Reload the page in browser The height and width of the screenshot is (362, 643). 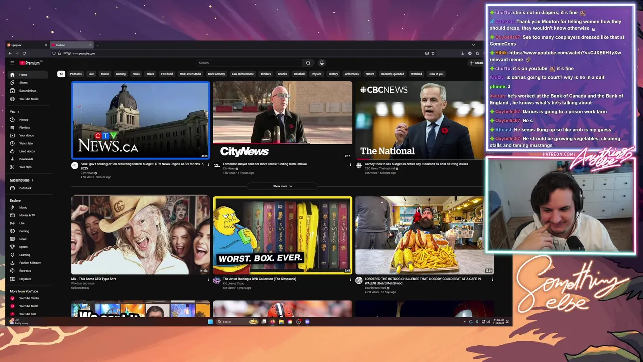24,53
